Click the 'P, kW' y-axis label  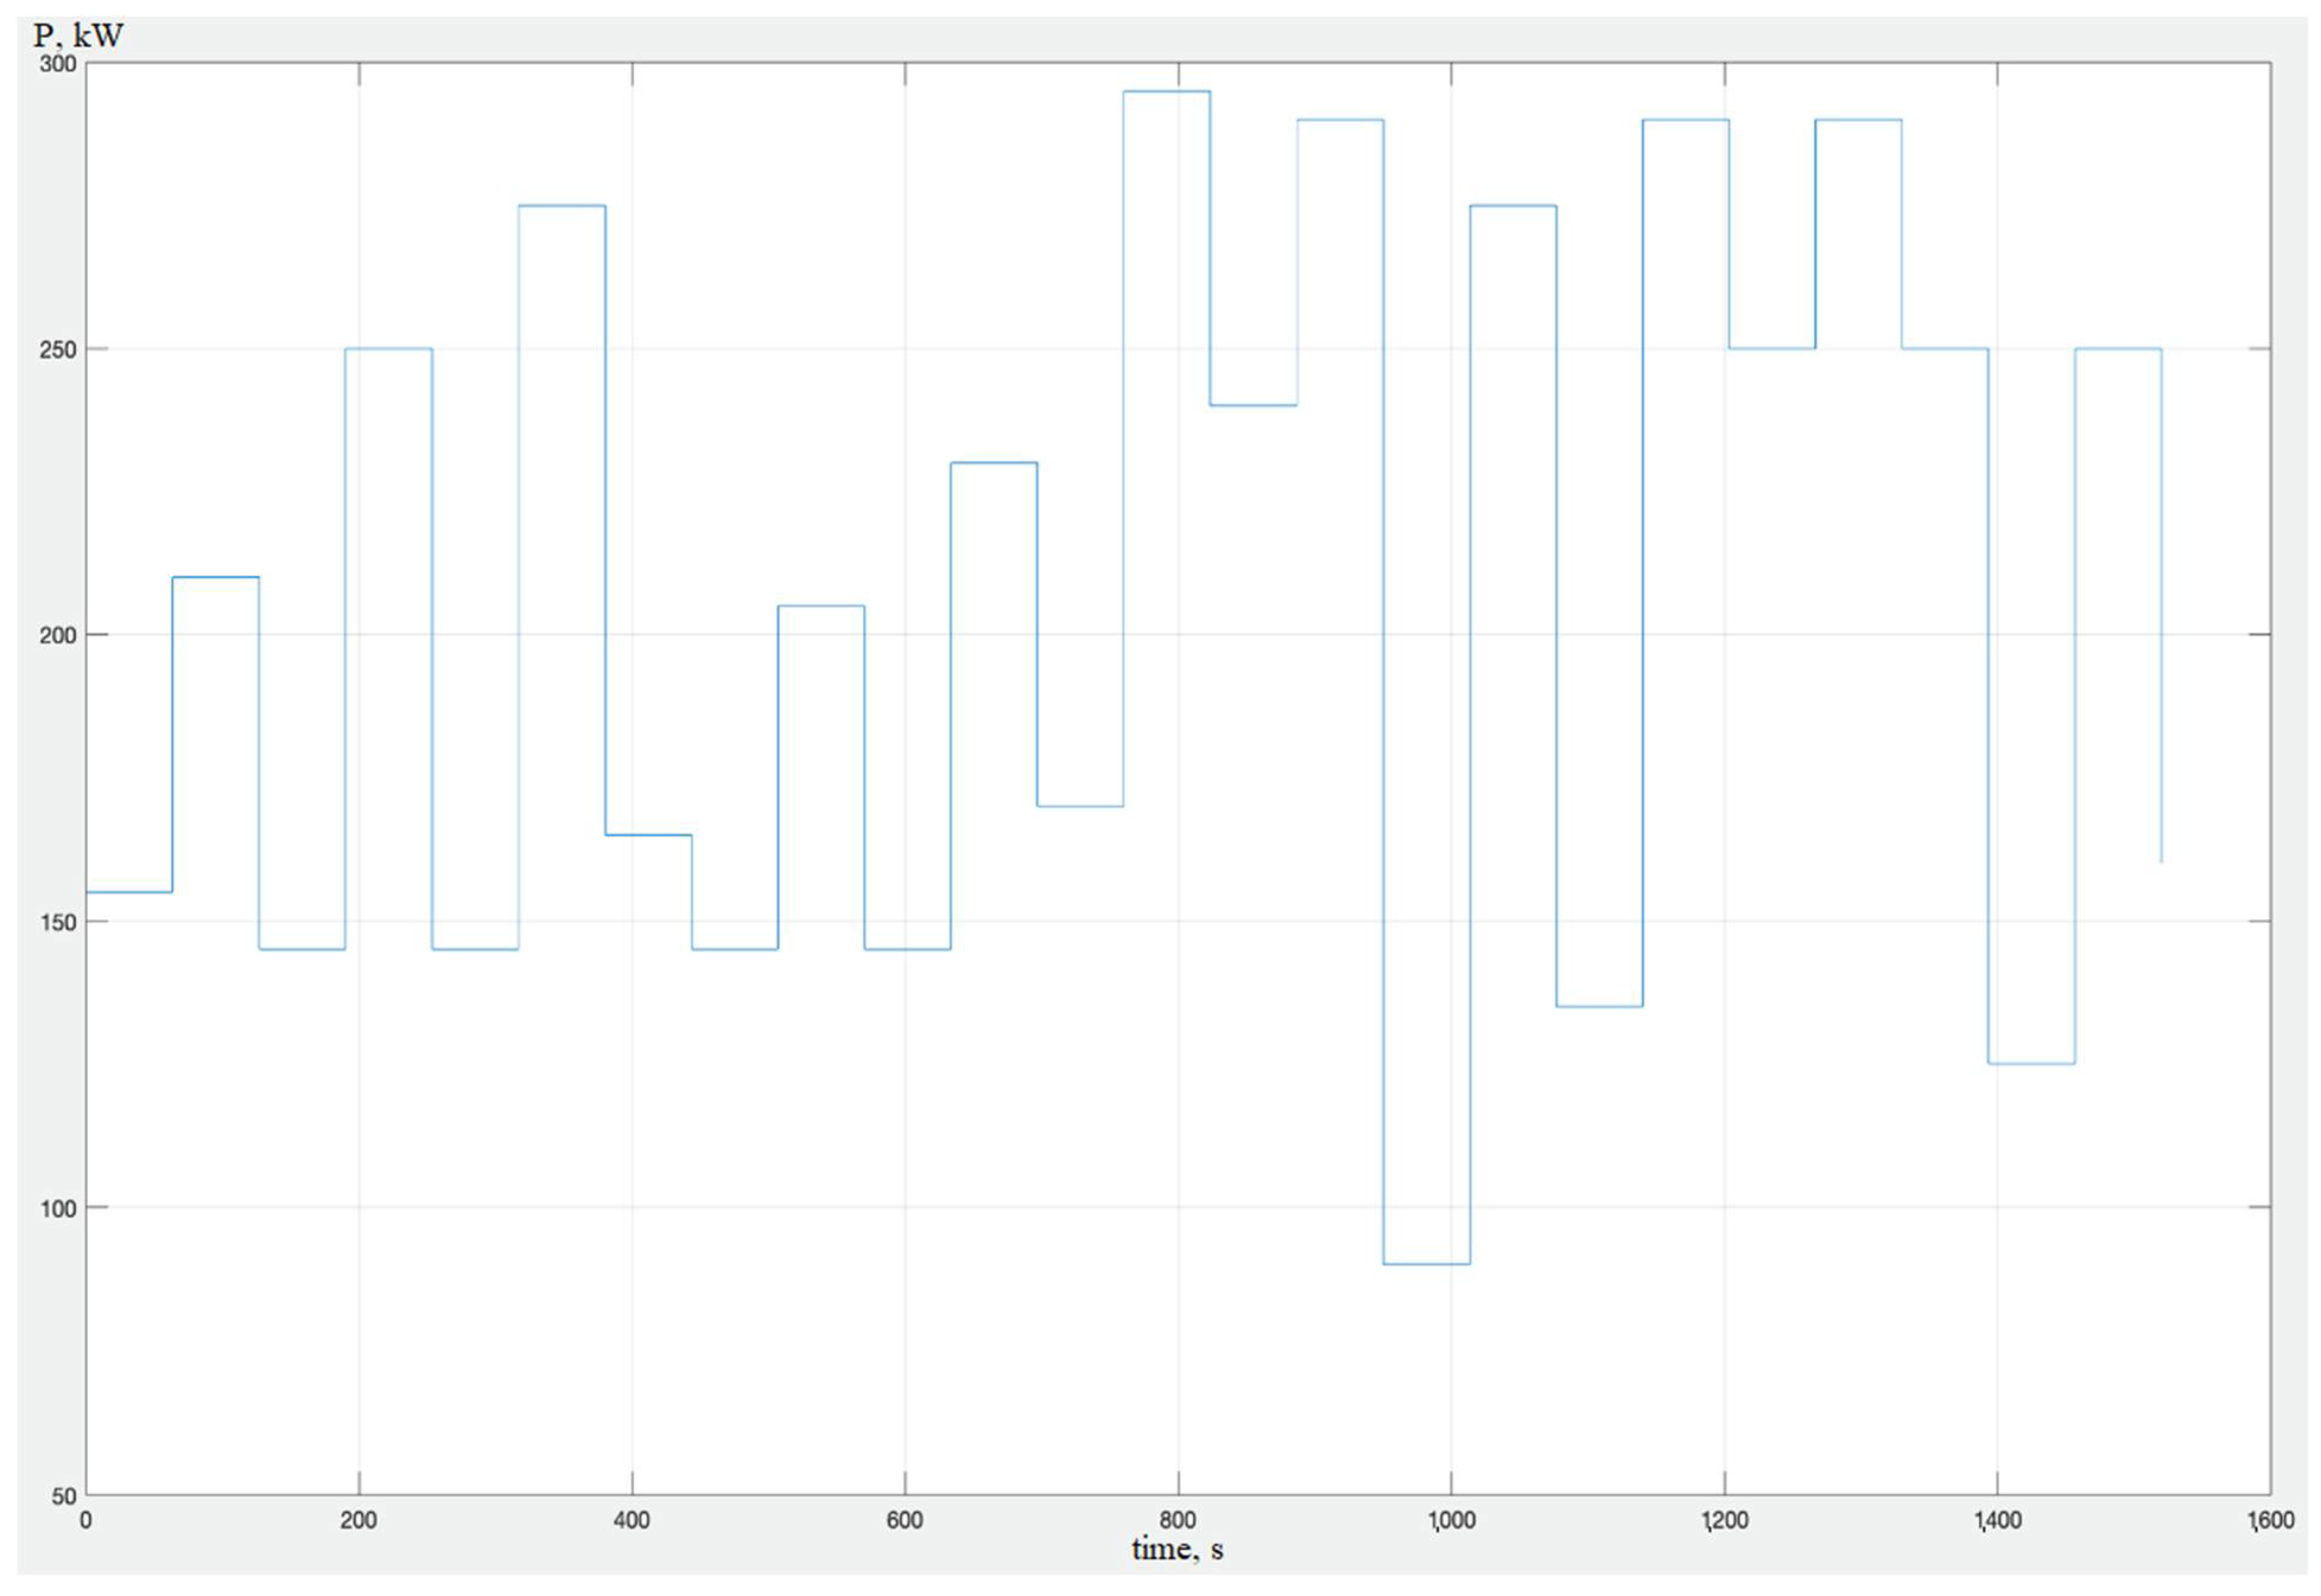pyautogui.click(x=78, y=36)
